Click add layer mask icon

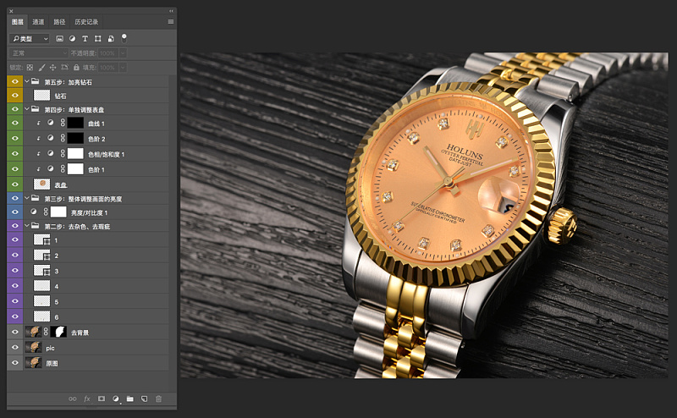(x=102, y=399)
